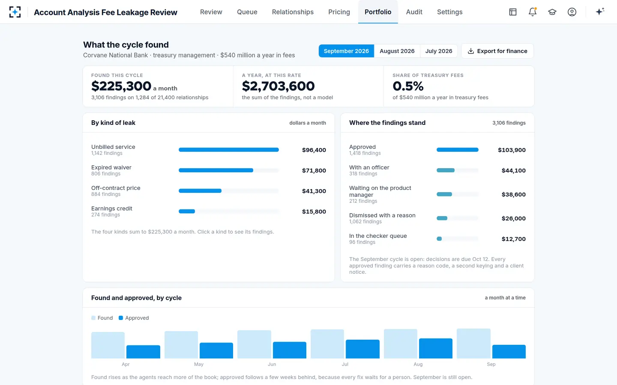617x385 pixels.
Task: Select the September 2026 cycle
Action: pos(346,51)
